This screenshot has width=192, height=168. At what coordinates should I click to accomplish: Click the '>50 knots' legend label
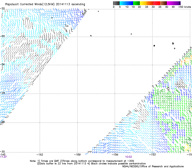(184, 7)
